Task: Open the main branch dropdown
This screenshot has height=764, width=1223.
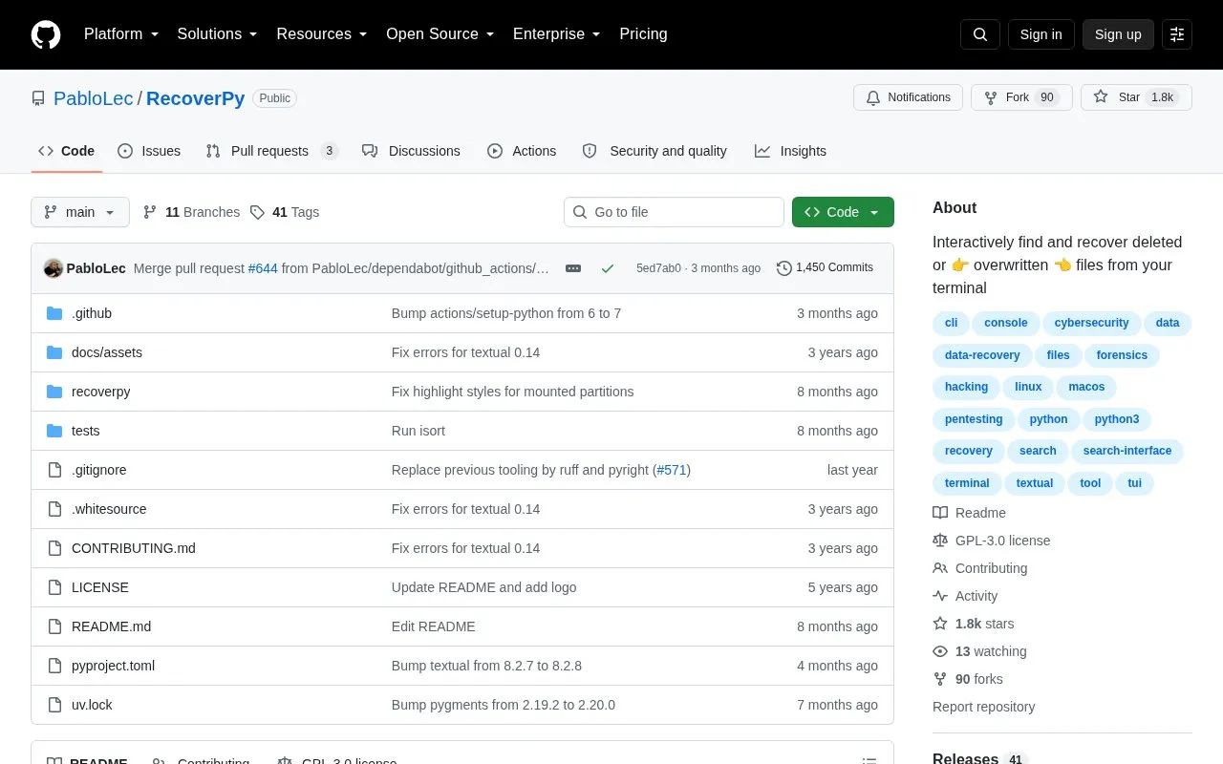Action: (x=80, y=212)
